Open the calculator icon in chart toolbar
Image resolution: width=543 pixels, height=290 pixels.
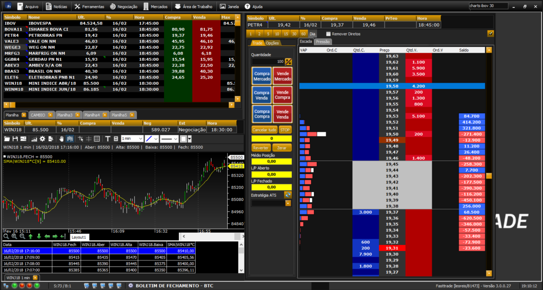coord(116,139)
